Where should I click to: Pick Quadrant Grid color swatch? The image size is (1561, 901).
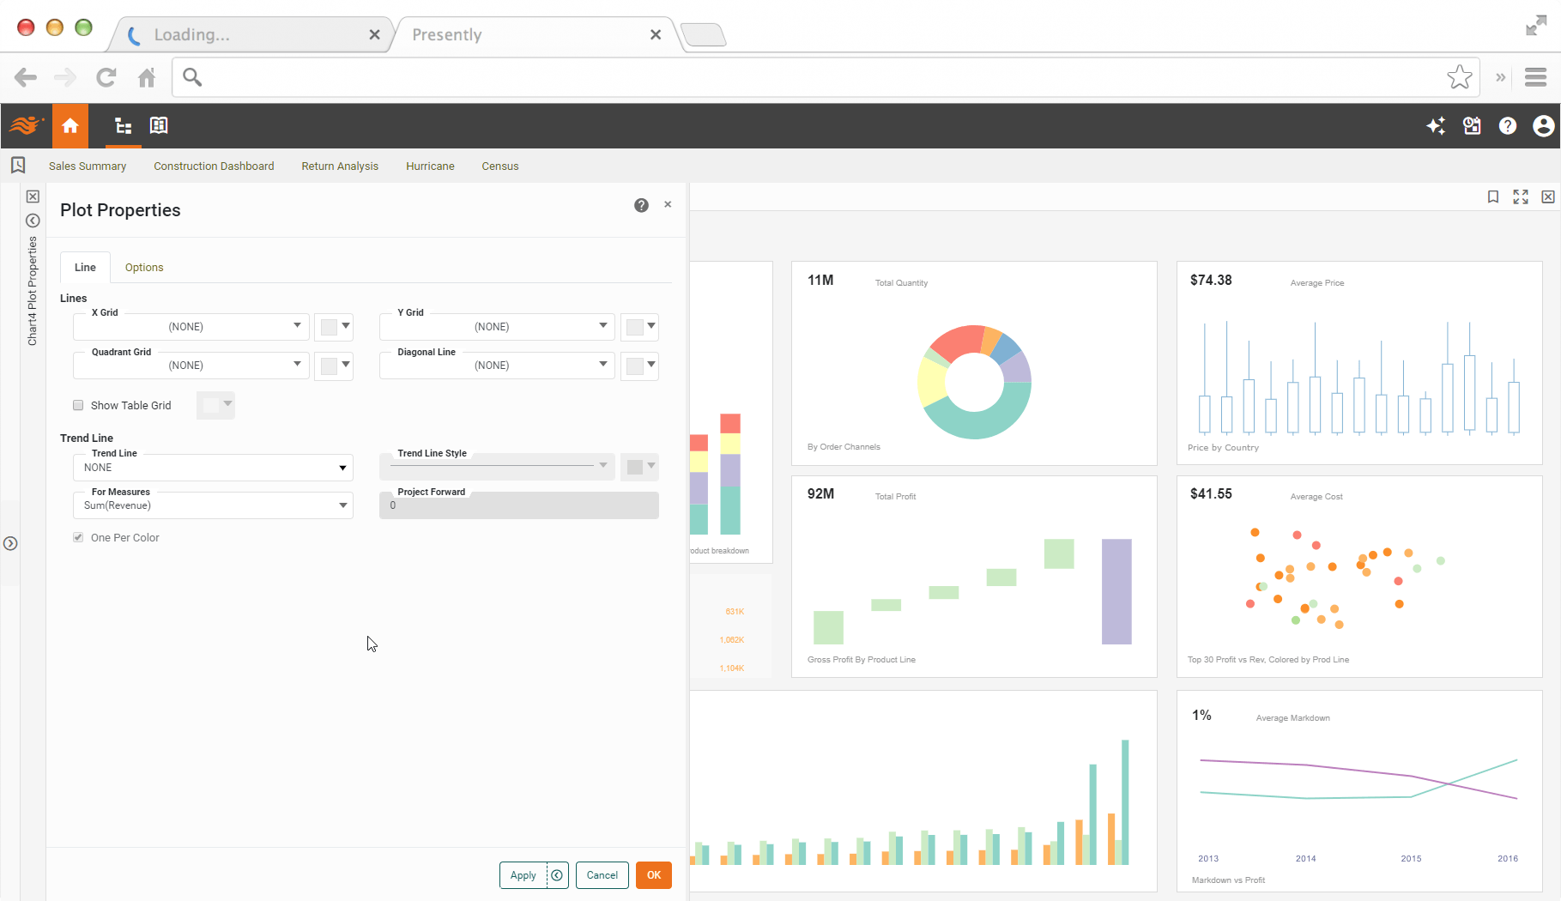click(334, 366)
